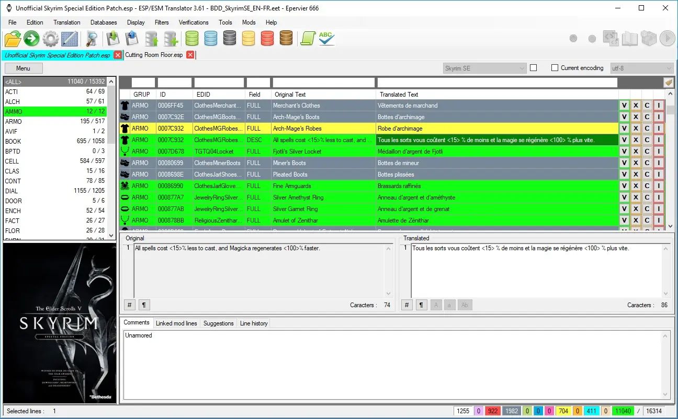Click the red database icon
The height and width of the screenshot is (419, 678).
click(x=267, y=38)
